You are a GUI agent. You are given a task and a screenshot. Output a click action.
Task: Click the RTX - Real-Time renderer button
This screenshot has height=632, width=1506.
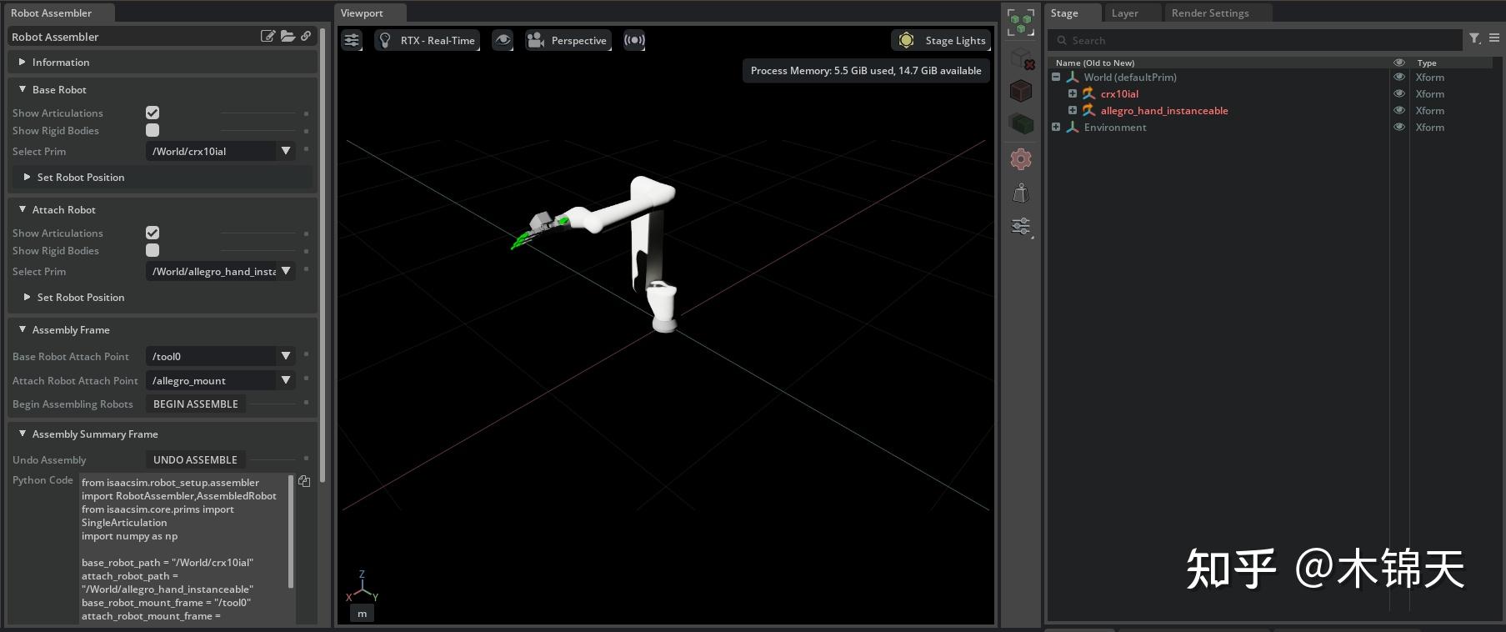click(x=427, y=40)
